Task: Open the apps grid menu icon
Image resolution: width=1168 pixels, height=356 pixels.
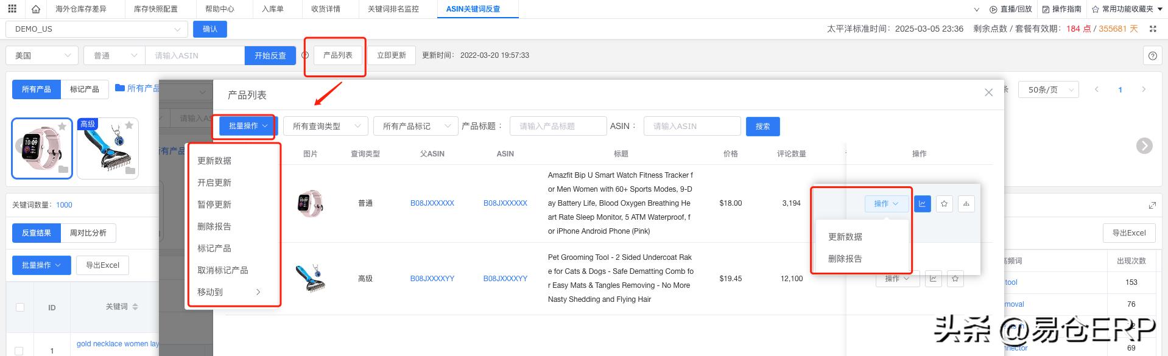Action: pyautogui.click(x=12, y=9)
